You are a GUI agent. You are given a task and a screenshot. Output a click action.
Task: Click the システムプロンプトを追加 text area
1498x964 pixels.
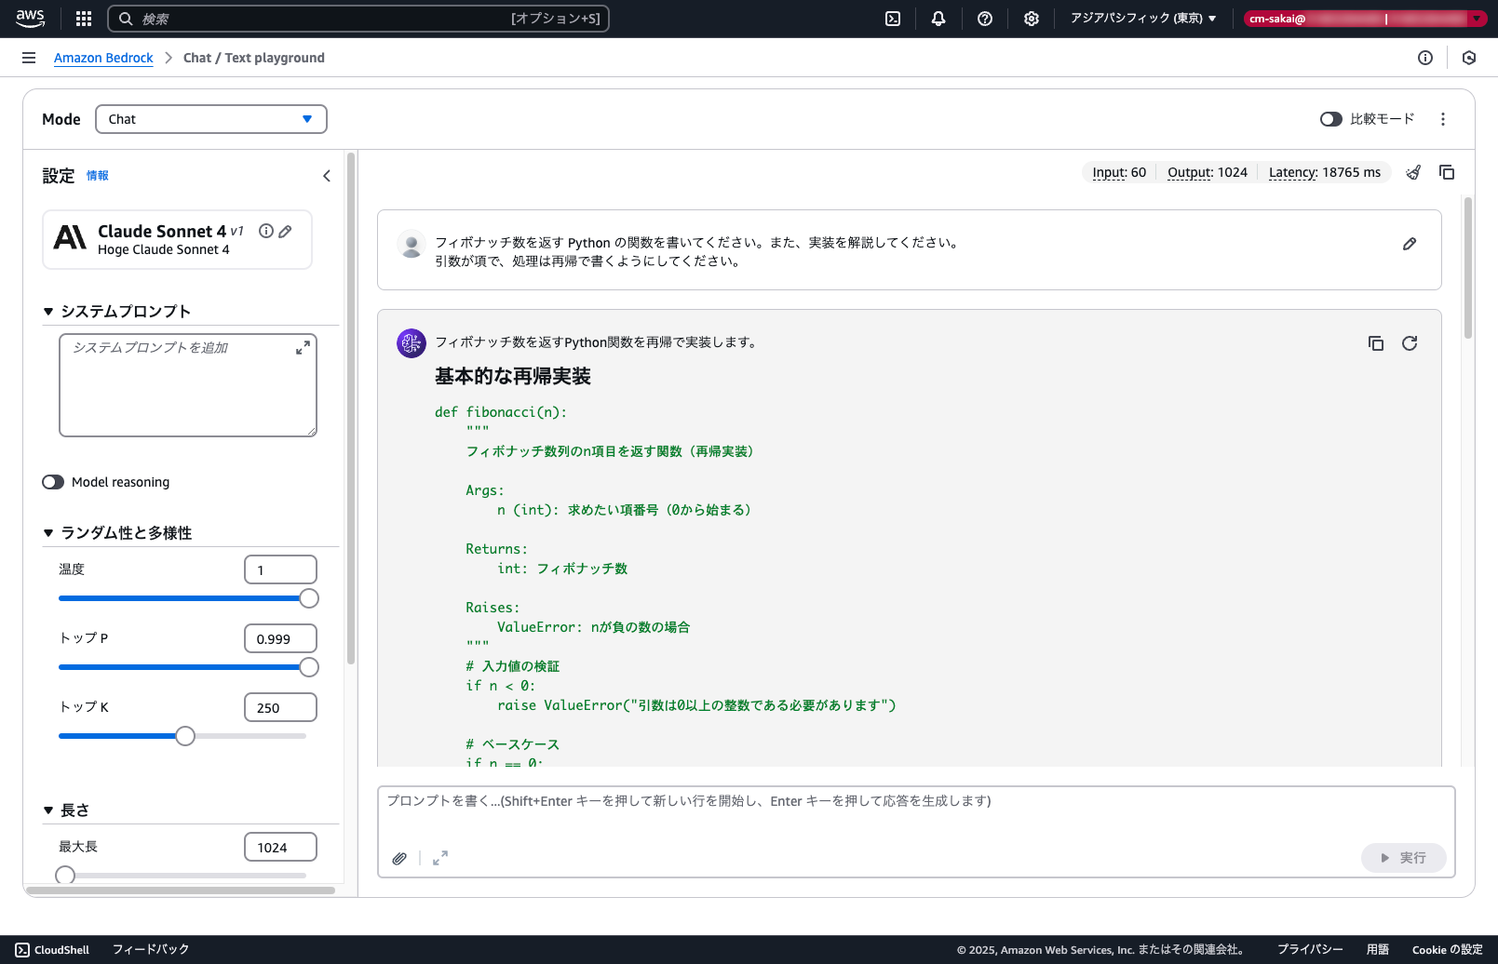point(188,385)
